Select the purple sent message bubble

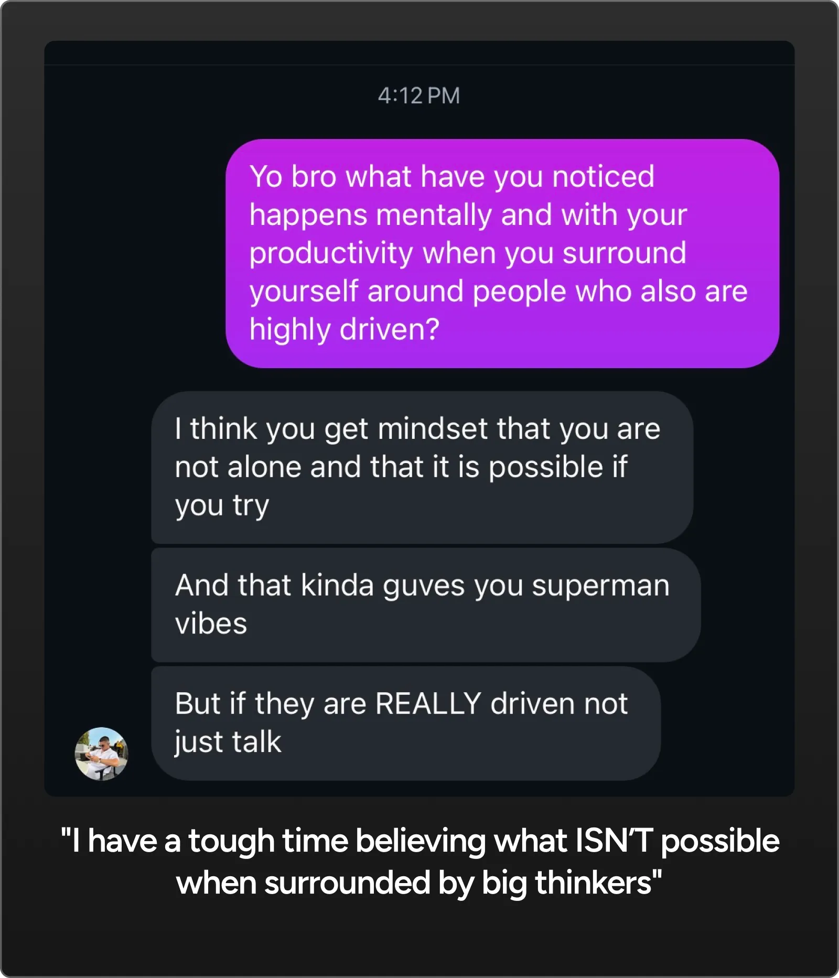[502, 253]
